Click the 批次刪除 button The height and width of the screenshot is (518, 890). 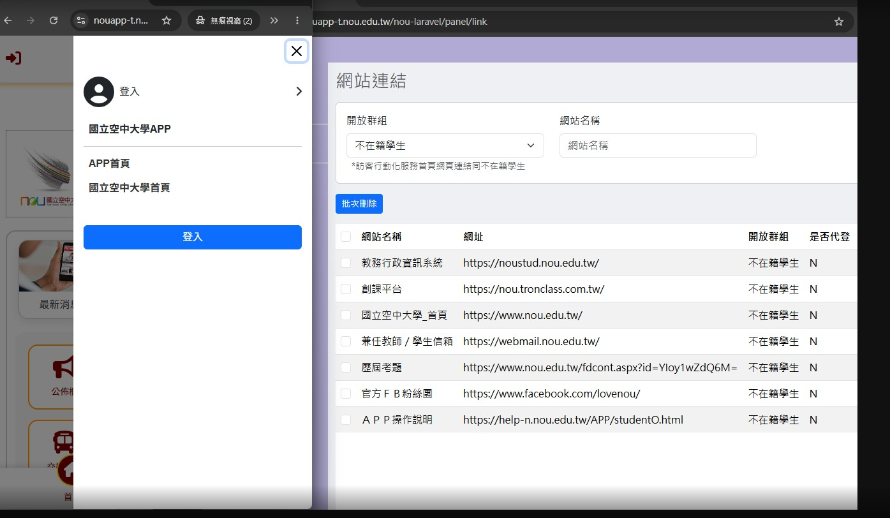(359, 204)
